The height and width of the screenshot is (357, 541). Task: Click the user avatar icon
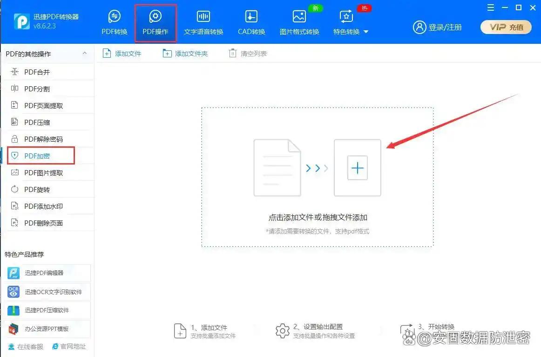[419, 27]
